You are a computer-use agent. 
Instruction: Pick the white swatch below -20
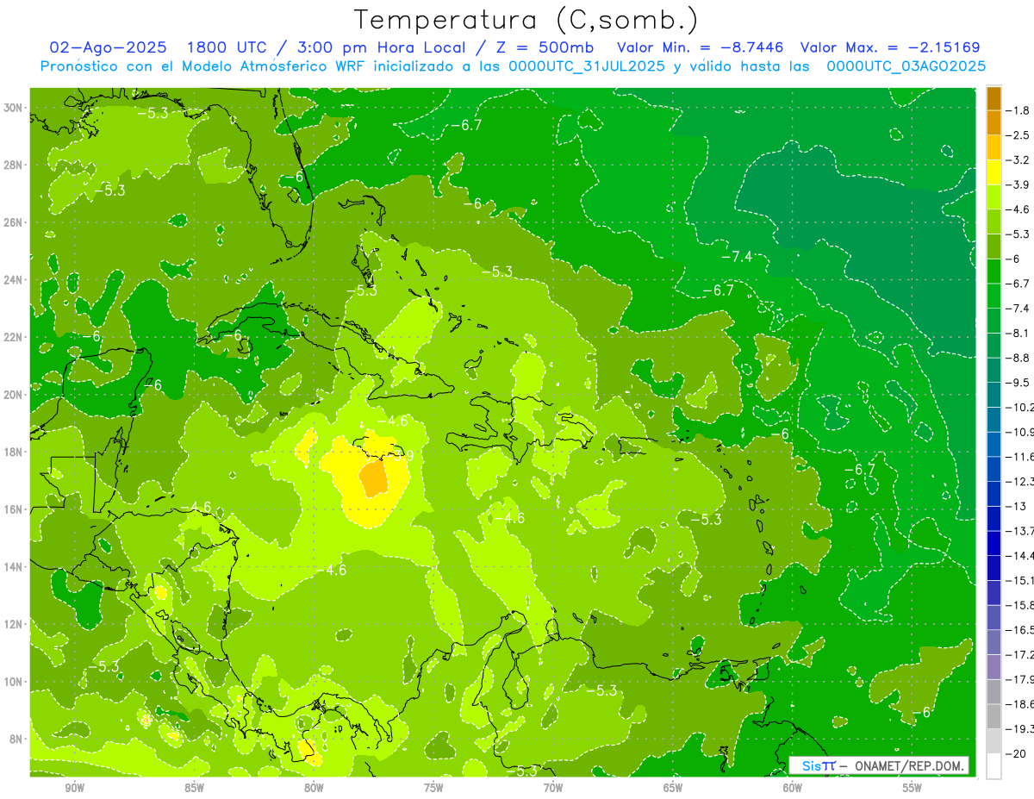pos(994,765)
